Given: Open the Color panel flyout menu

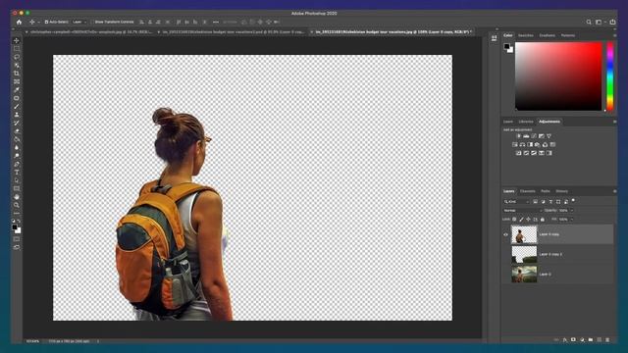Looking at the screenshot, I should [615, 35].
